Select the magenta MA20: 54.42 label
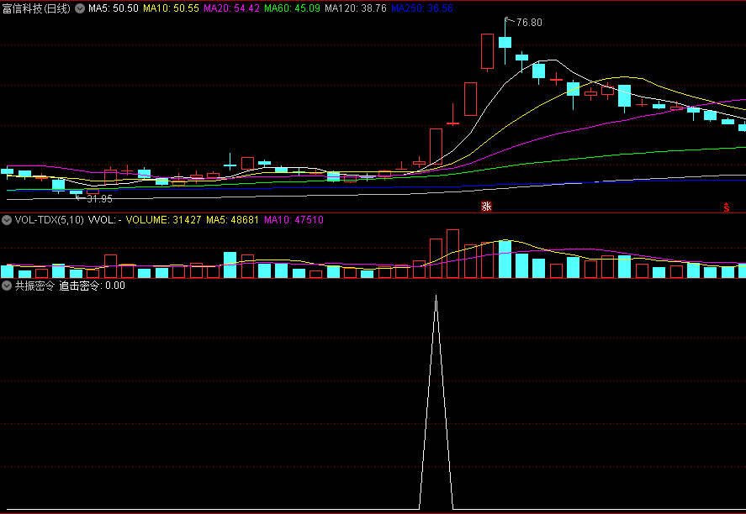 [231, 8]
